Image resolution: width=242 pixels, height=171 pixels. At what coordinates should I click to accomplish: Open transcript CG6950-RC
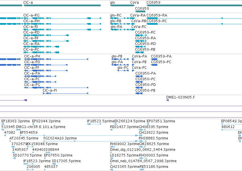pyautogui.click(x=145, y=32)
